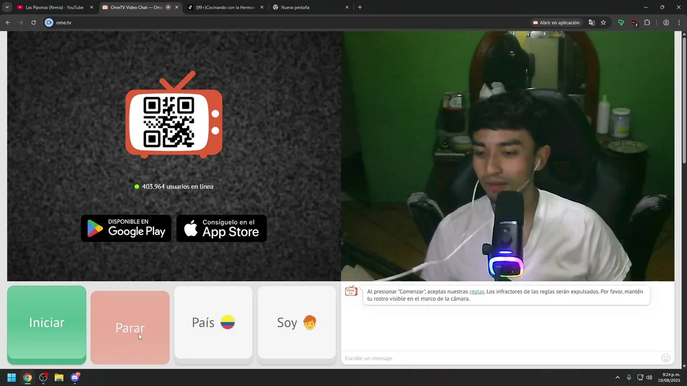687x386 pixels.
Task: Open the Extensions puzzle icon
Action: [647, 23]
